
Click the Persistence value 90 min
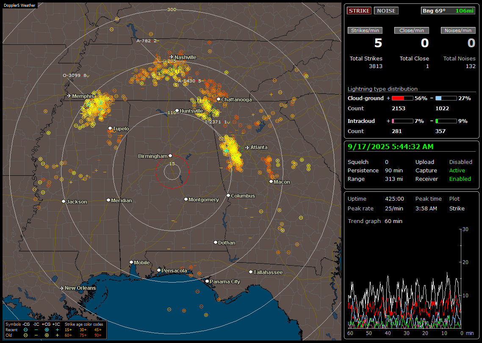click(x=394, y=170)
